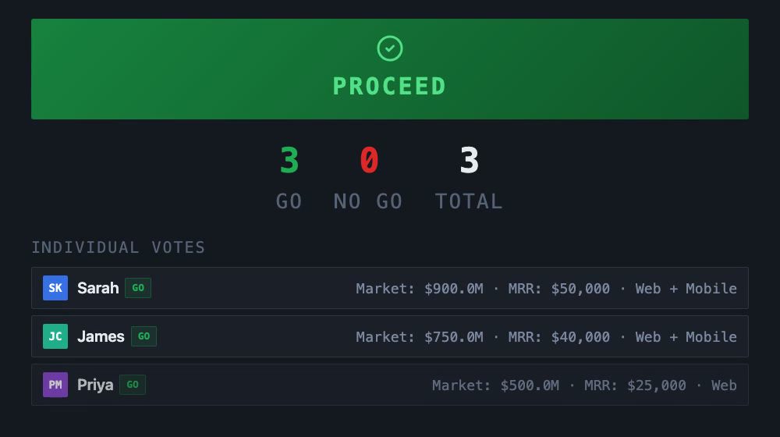This screenshot has width=780, height=437.
Task: Click the green GO vote count 3
Action: pos(289,161)
